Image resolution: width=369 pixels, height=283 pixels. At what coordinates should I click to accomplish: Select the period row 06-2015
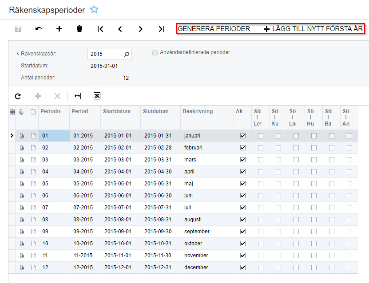[83, 196]
